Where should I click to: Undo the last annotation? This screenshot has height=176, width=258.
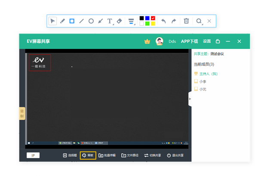(163, 21)
